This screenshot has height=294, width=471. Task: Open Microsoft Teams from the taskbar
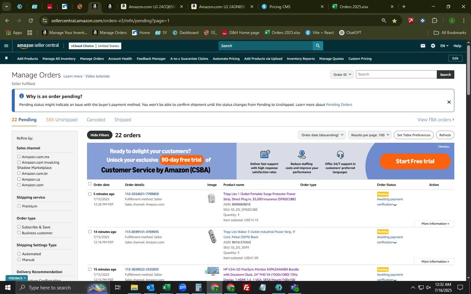click(295, 287)
